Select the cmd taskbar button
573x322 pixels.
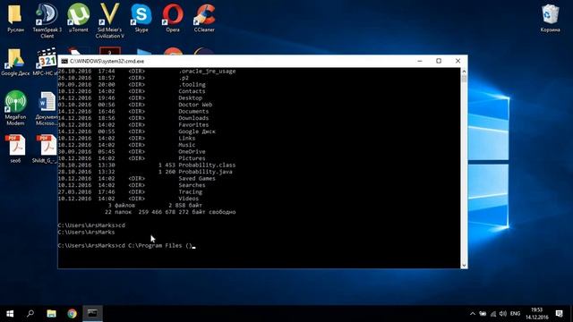[92, 314]
